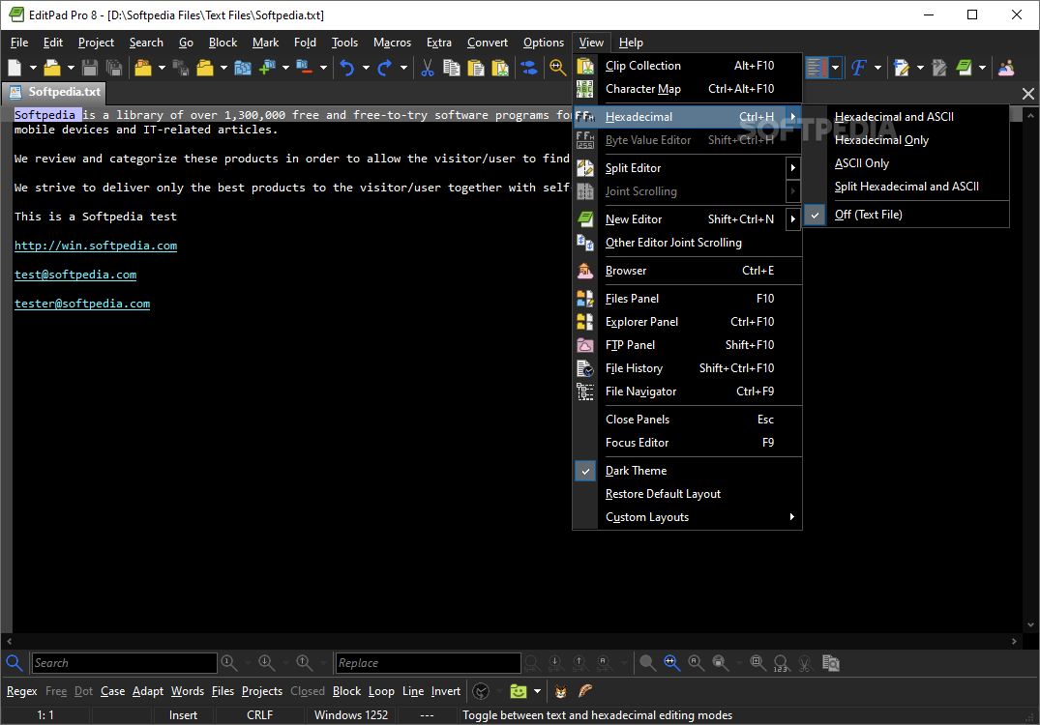1040x725 pixels.
Task: Click the Insert mode status indicator
Action: click(x=183, y=715)
